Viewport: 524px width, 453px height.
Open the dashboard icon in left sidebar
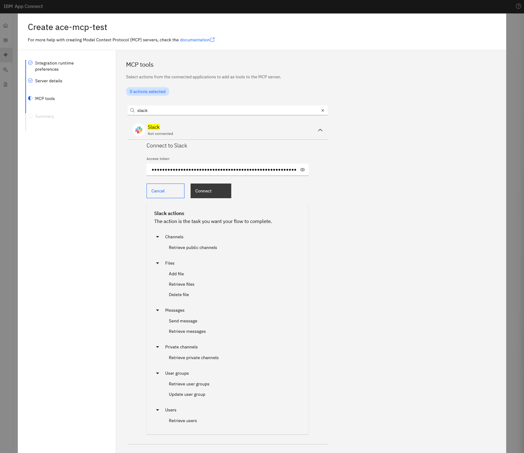(x=6, y=40)
